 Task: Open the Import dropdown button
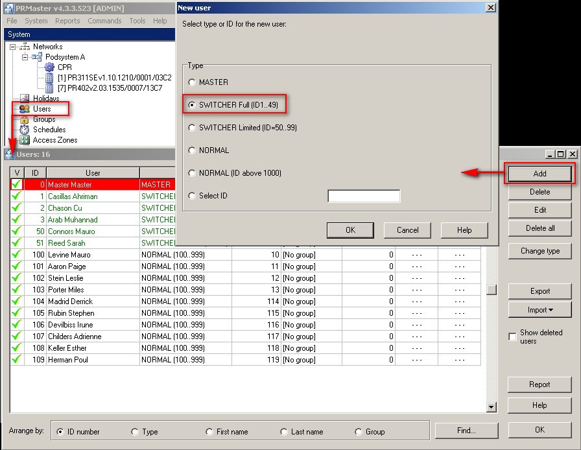tap(540, 310)
